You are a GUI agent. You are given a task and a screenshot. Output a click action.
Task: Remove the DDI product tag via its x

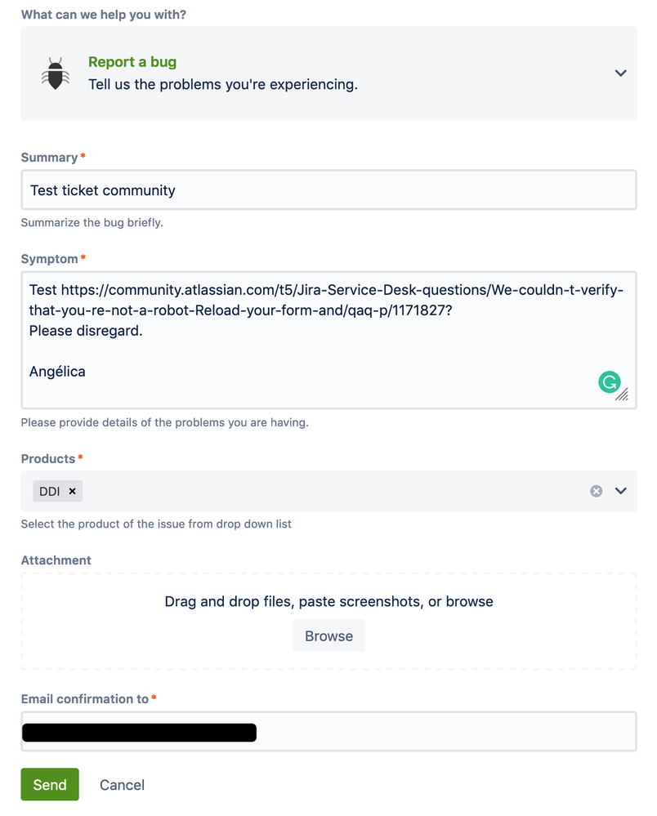72,491
